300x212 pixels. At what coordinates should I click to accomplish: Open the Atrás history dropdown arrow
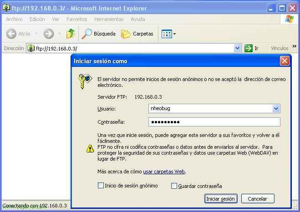click(x=36, y=34)
